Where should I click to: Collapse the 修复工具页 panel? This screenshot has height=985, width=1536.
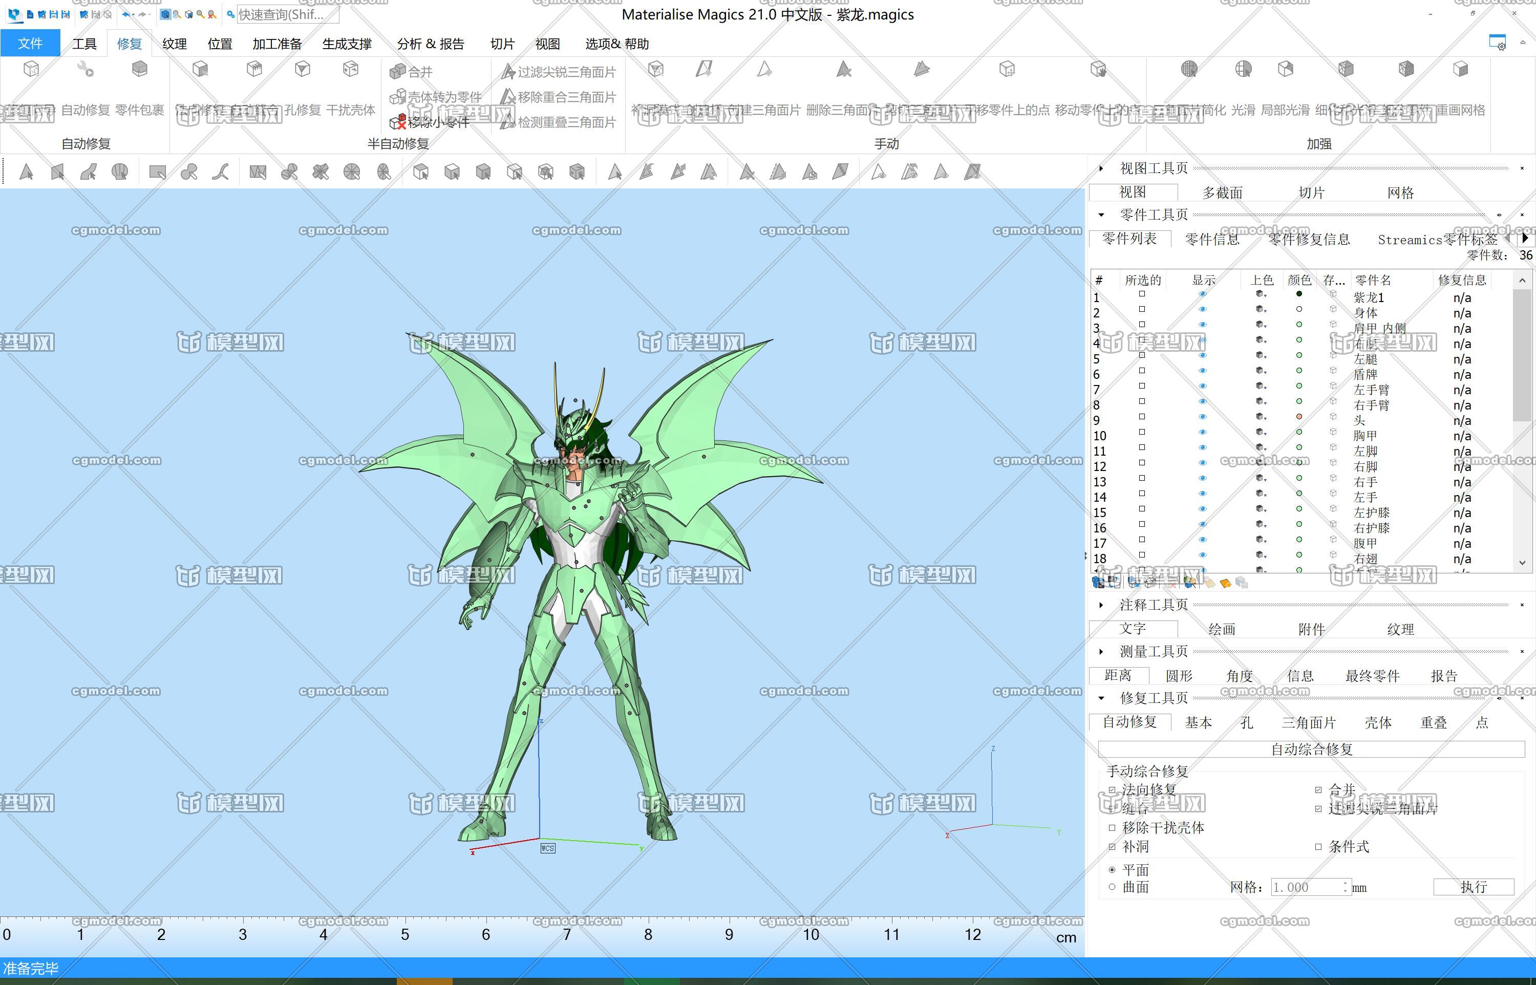1100,698
